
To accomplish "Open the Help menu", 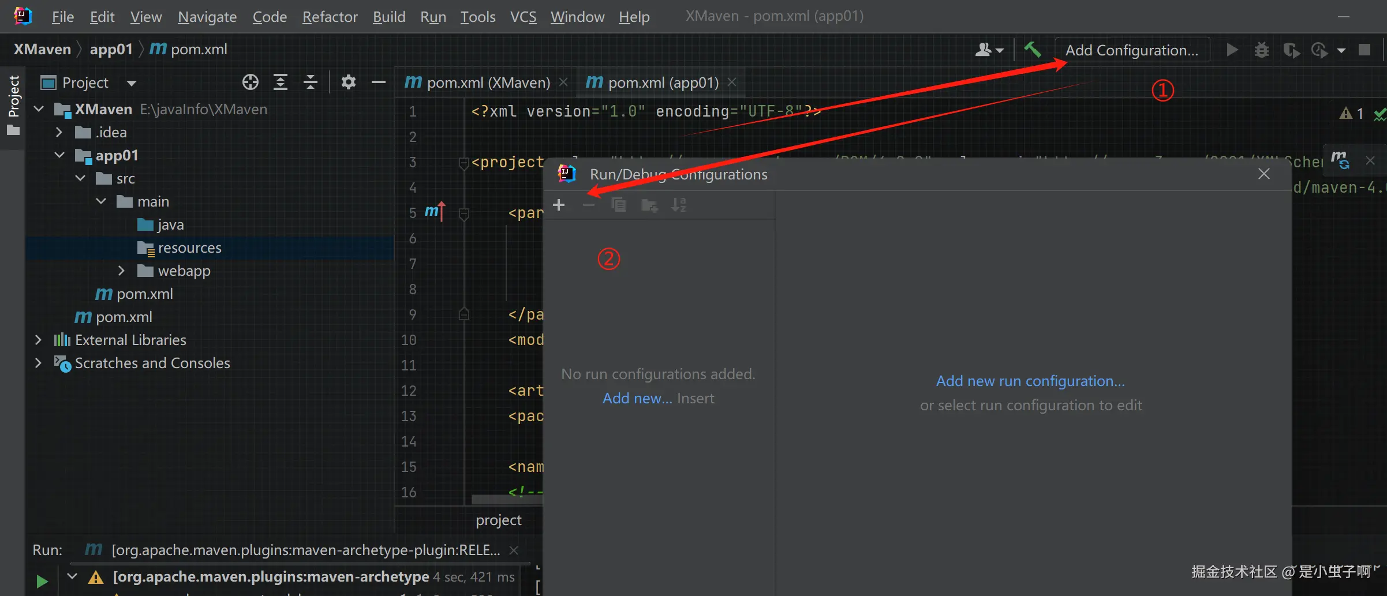I will (634, 17).
